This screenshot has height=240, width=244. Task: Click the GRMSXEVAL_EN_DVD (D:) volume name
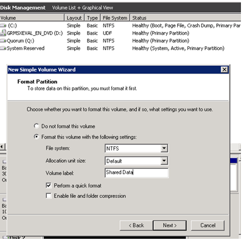click(35, 33)
